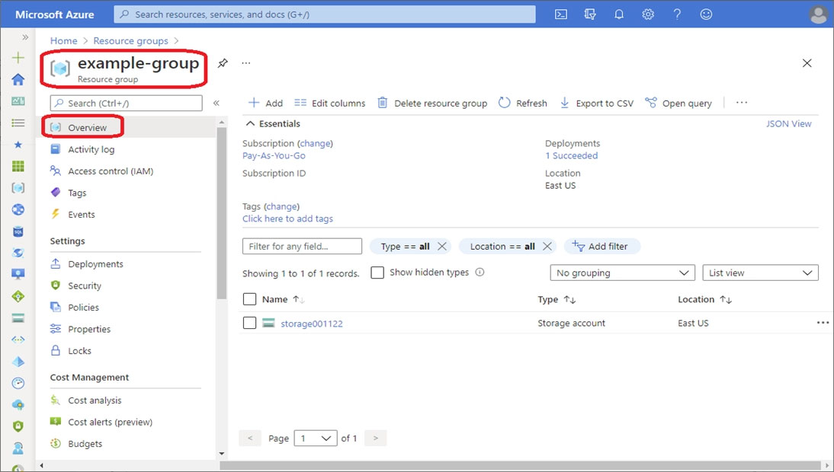
Task: Open Dashboard icon in left rail
Action: click(x=18, y=101)
